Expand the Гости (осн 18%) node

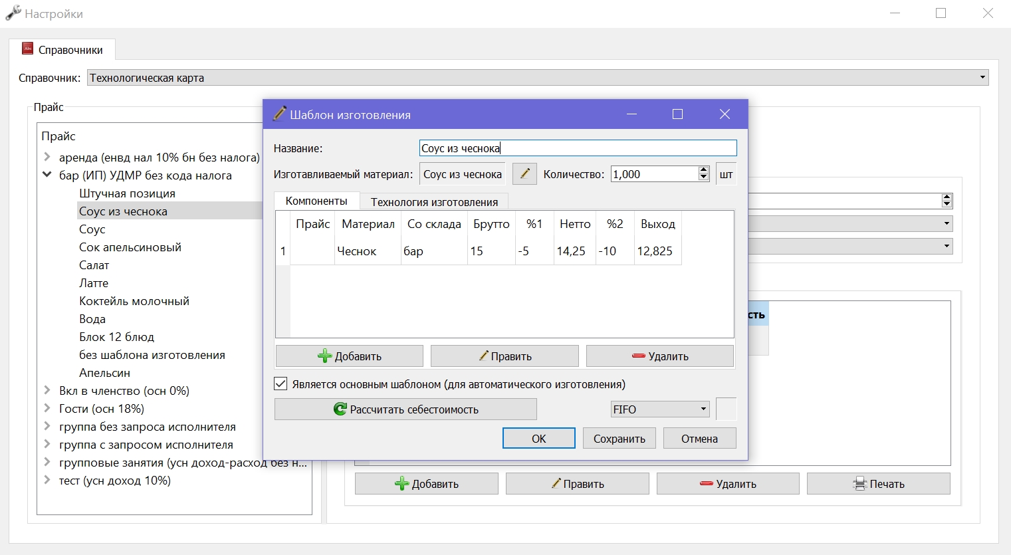point(47,408)
